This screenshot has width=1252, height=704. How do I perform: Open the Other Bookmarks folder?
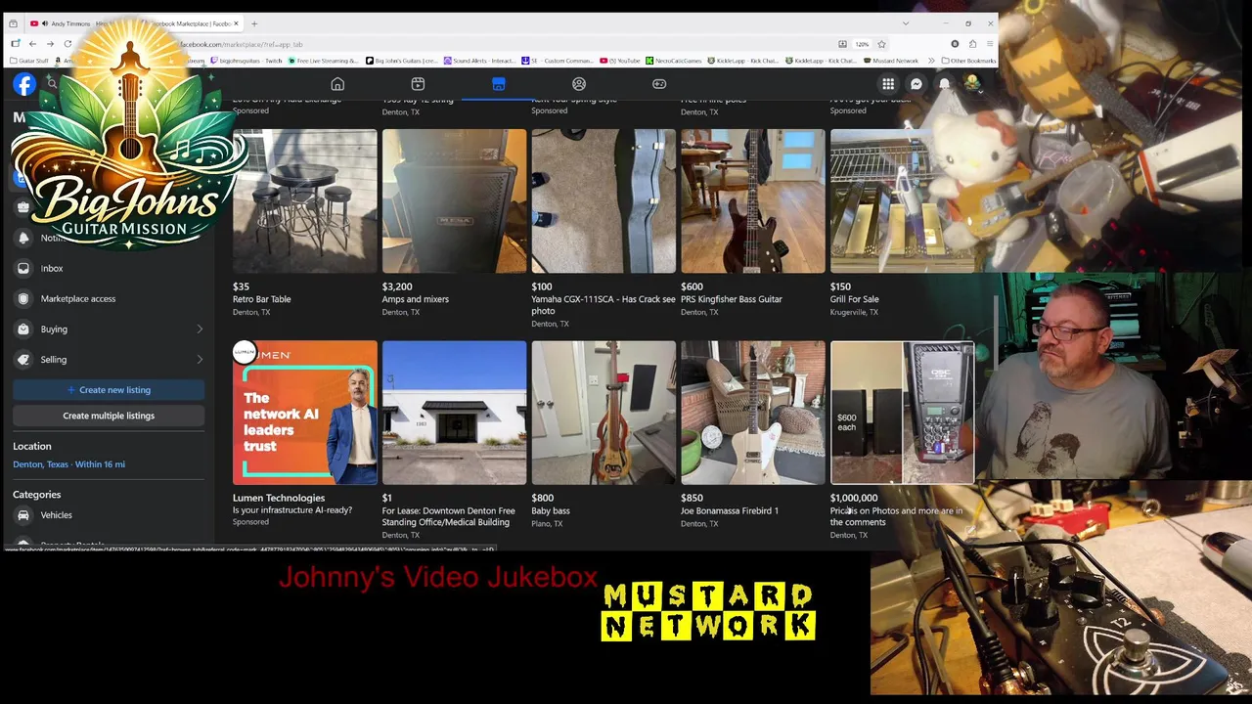click(x=968, y=61)
